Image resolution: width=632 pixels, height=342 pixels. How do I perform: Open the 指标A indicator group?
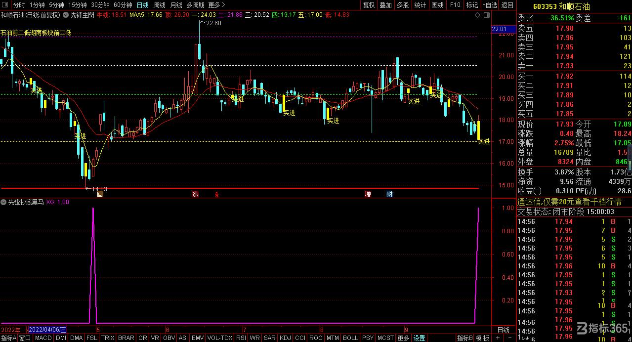(8, 338)
